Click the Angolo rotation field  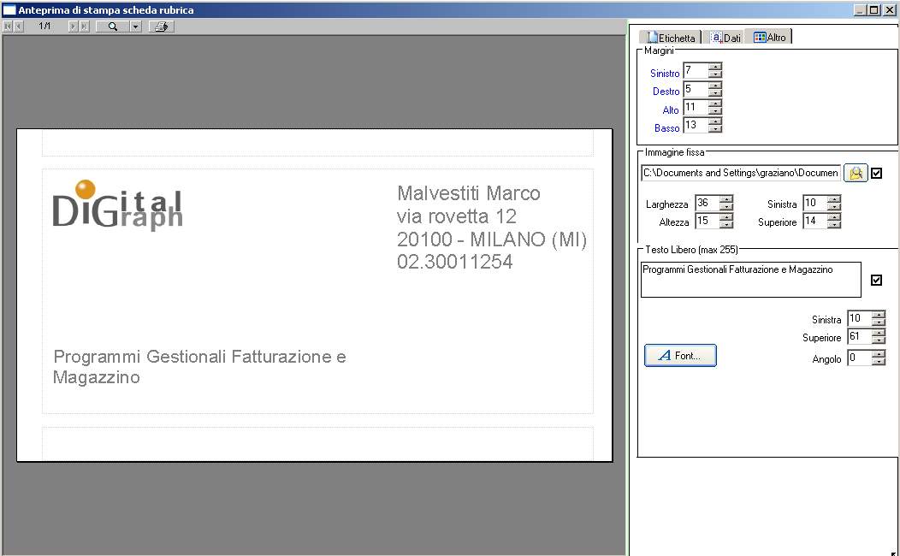pos(860,358)
